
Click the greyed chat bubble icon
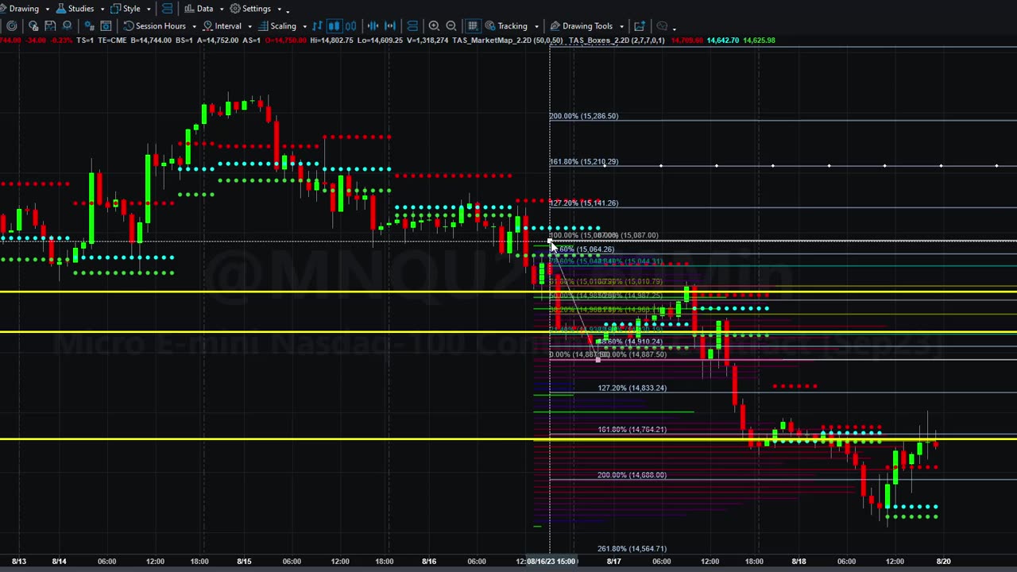pos(662,26)
